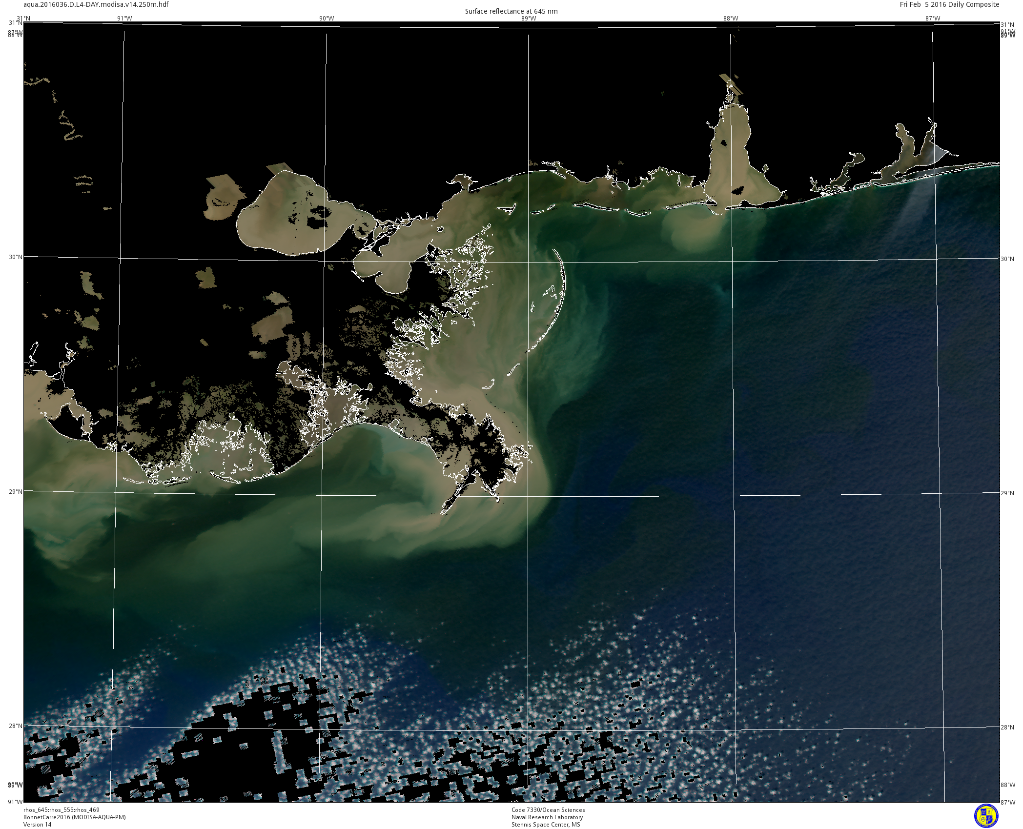Click the 28°N latitude label on right edge

pos(1007,728)
